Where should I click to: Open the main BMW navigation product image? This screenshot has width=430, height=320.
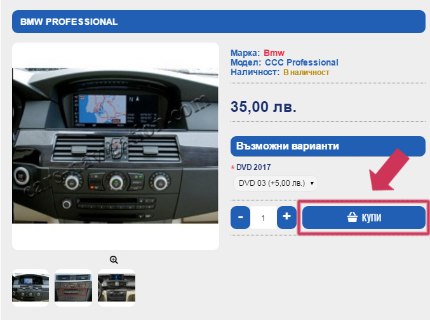click(115, 146)
